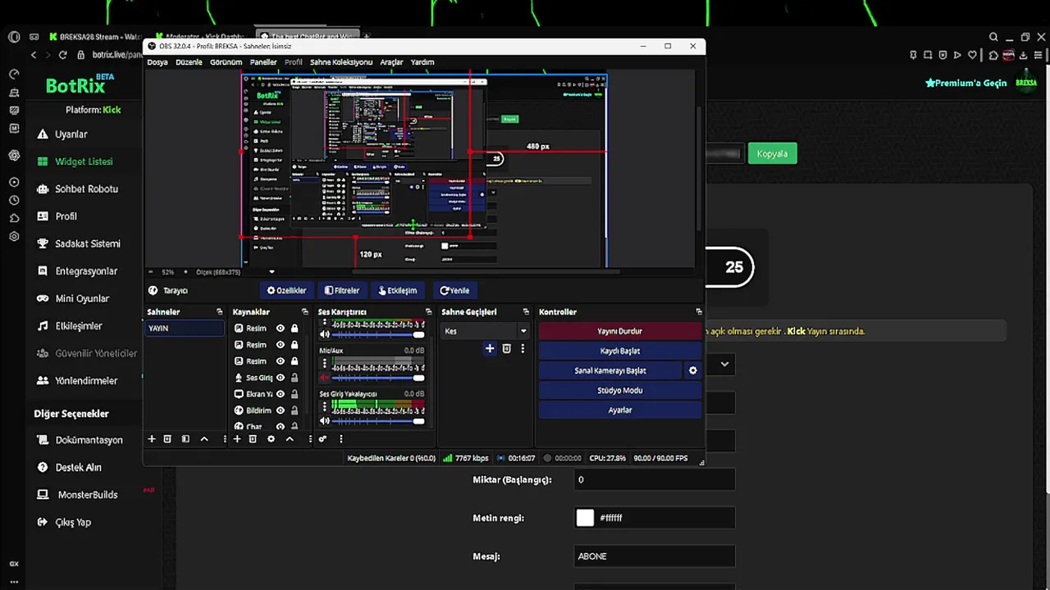Lock the Ses Giriş source
The width and height of the screenshot is (1050, 590).
point(294,378)
